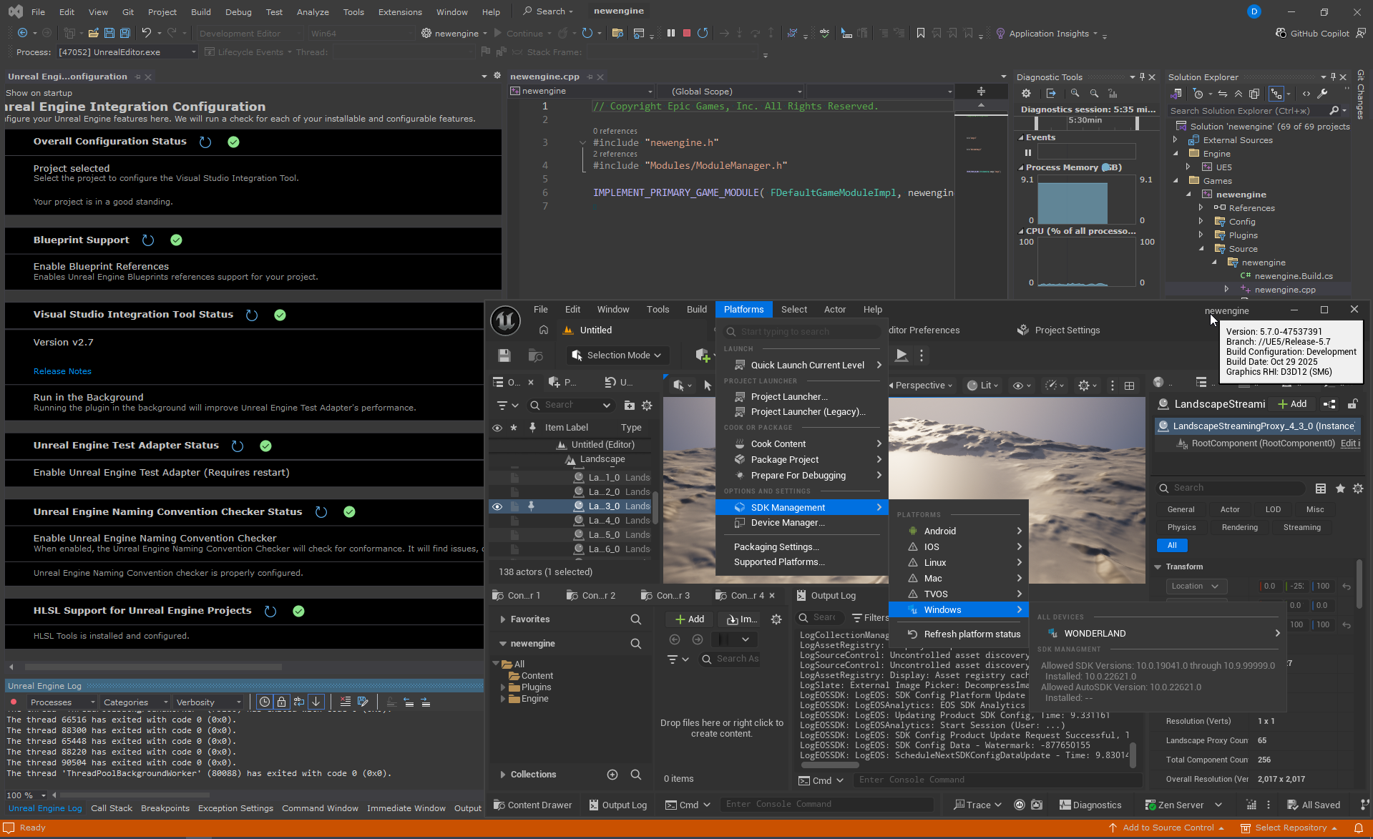Viewport: 1373px width, 839px height.
Task: Select Package Project menu item
Action: click(785, 460)
